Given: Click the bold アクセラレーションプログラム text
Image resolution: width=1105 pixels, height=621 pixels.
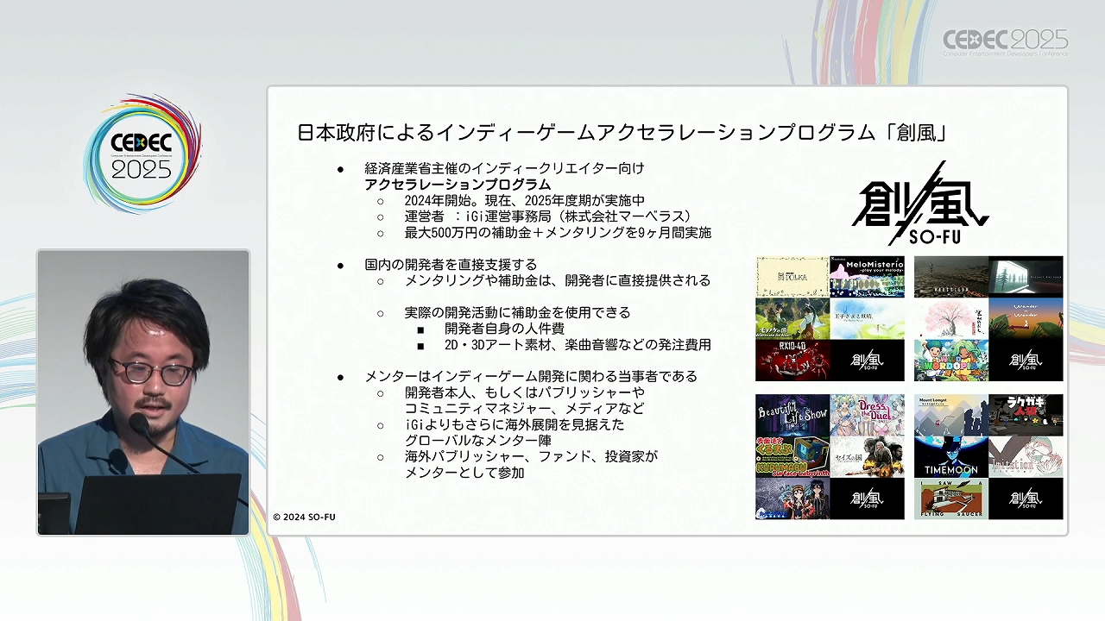Looking at the screenshot, I should 458,185.
